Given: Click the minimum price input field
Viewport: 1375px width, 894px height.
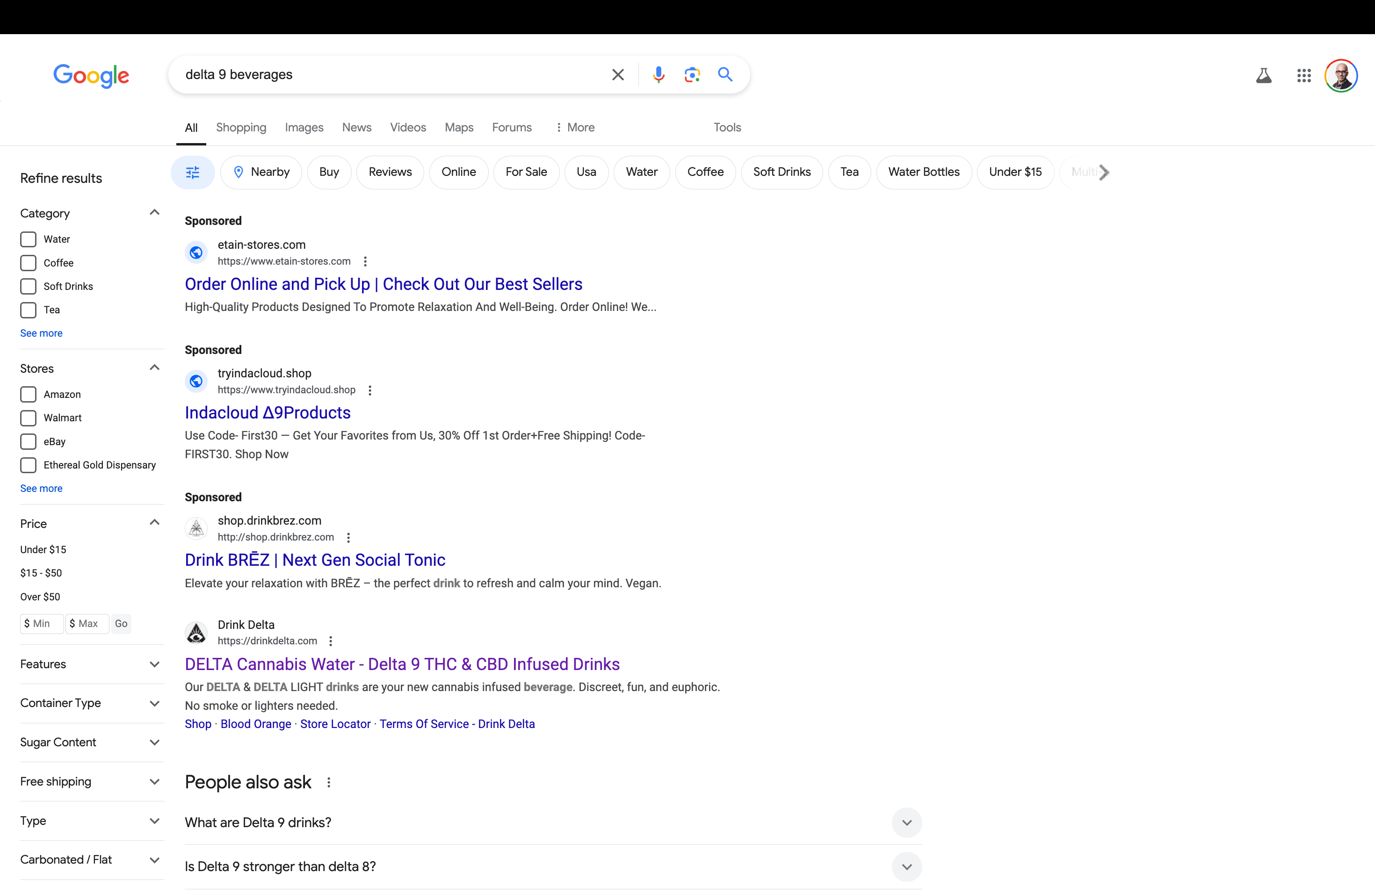Looking at the screenshot, I should pos(42,624).
